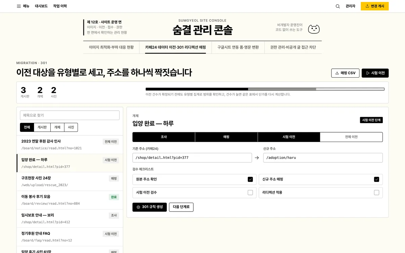Select the 전체 filter segment
Screen dimensions: 405x253
tap(27, 127)
